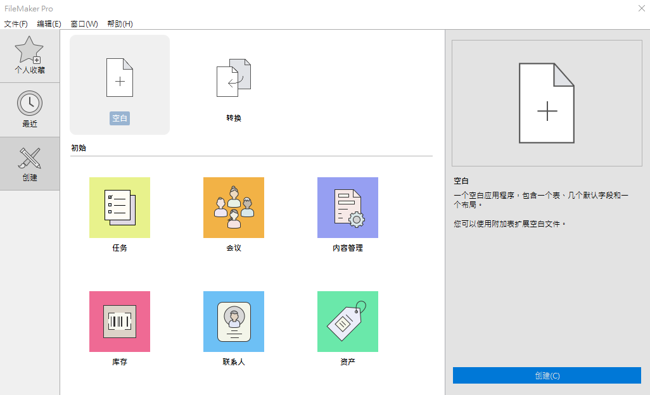Click the 转换 label under the convert icon
The width and height of the screenshot is (650, 395).
click(x=234, y=118)
